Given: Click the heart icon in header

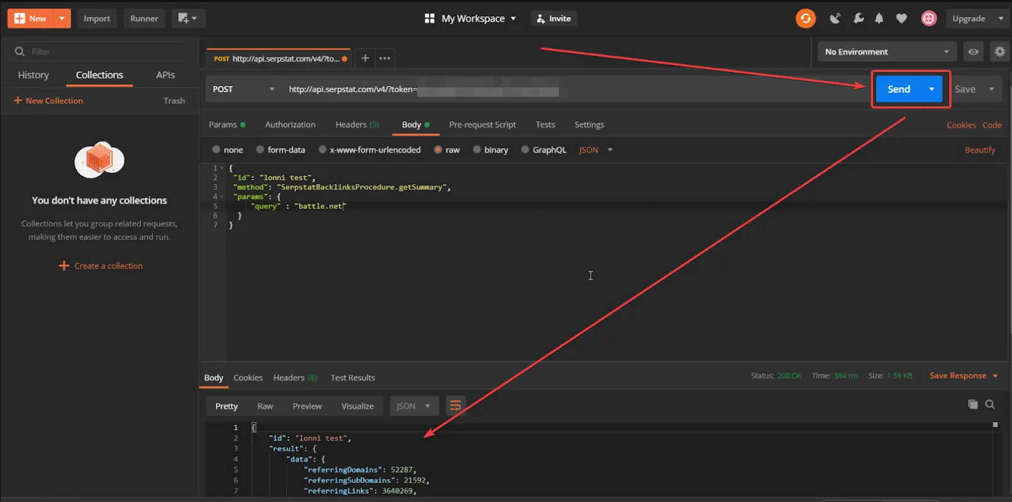Looking at the screenshot, I should tap(901, 18).
